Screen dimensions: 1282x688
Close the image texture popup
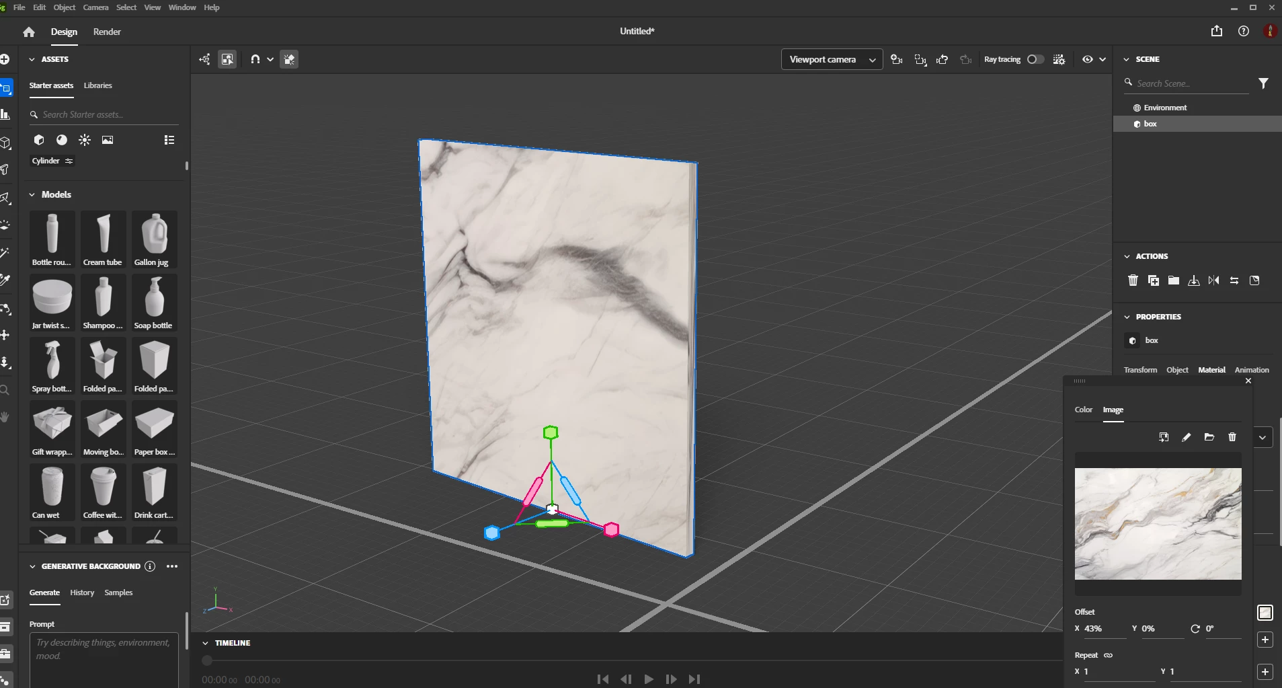[x=1248, y=381]
